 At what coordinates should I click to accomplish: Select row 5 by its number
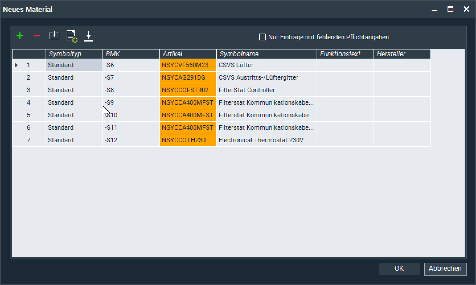[28, 115]
